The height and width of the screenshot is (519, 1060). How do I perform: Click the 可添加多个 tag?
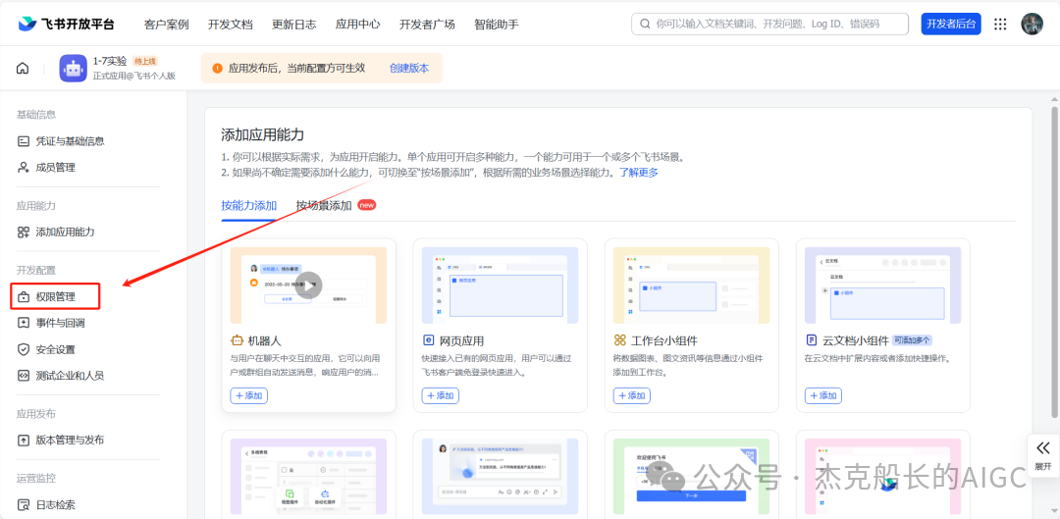pyautogui.click(x=913, y=339)
